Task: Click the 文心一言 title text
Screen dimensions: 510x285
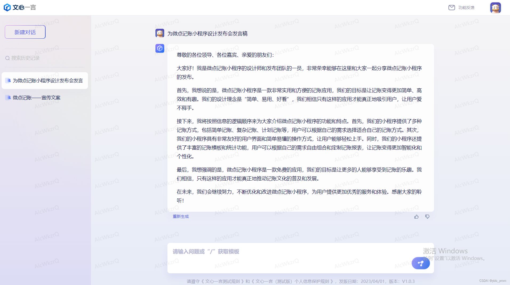Action: point(24,7)
